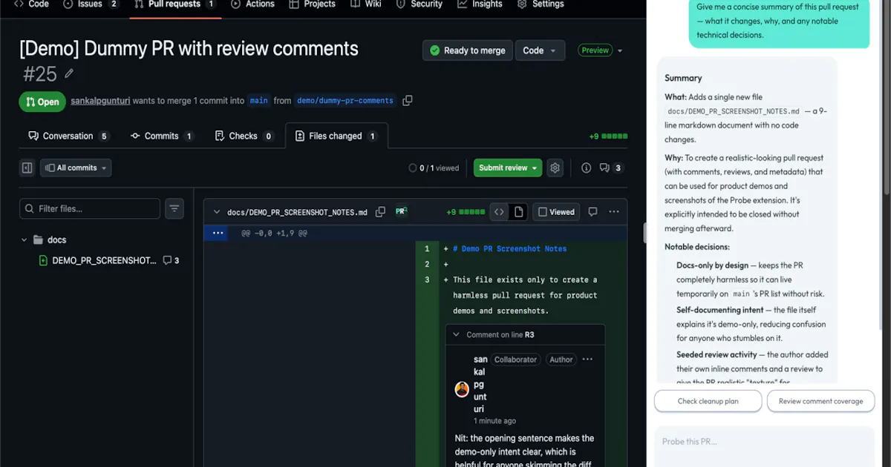Open file filter options icon
The height and width of the screenshot is (467, 891).
pos(174,208)
